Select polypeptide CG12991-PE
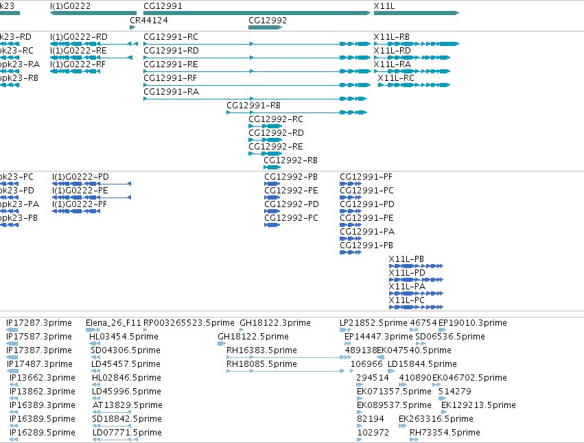 point(351,225)
